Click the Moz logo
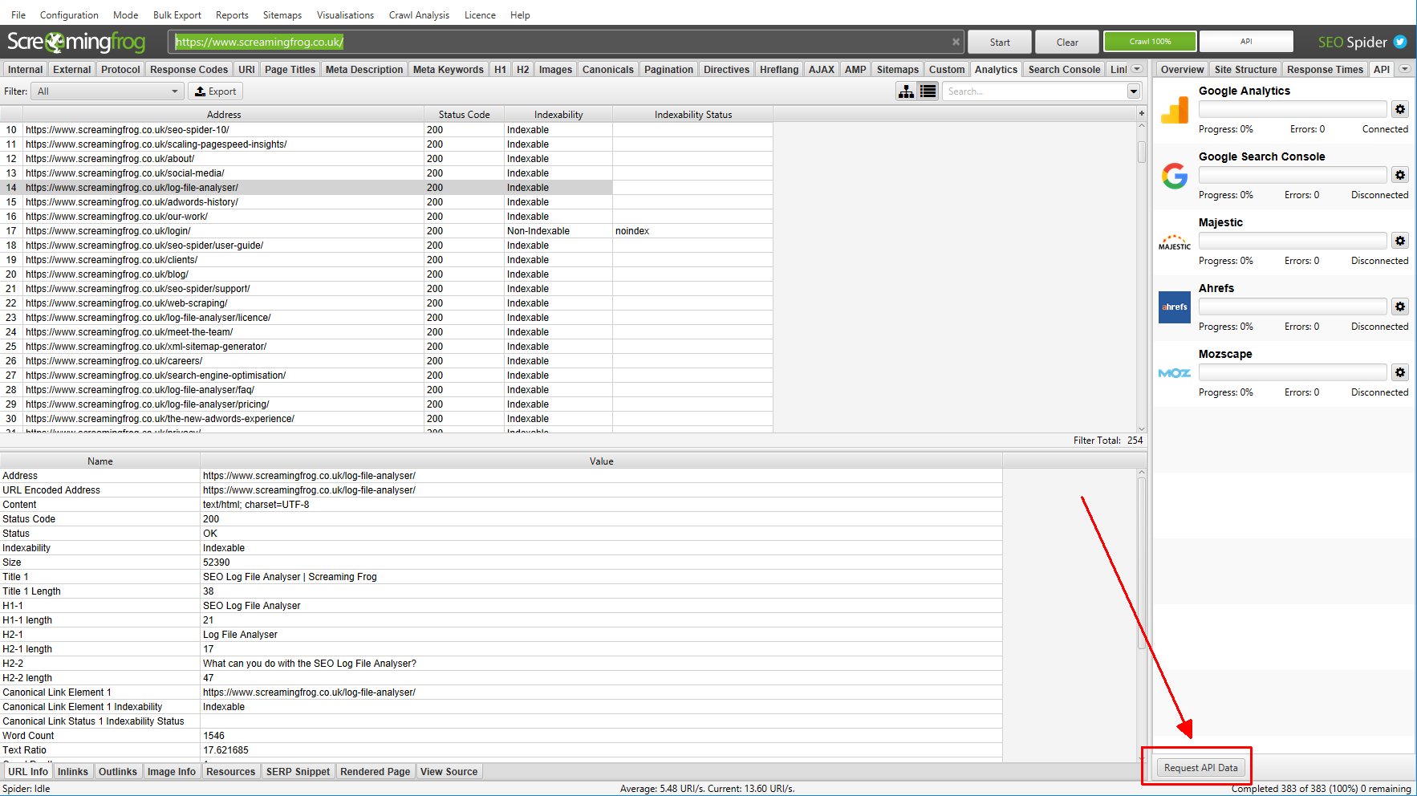The image size is (1417, 796). pyautogui.click(x=1175, y=373)
